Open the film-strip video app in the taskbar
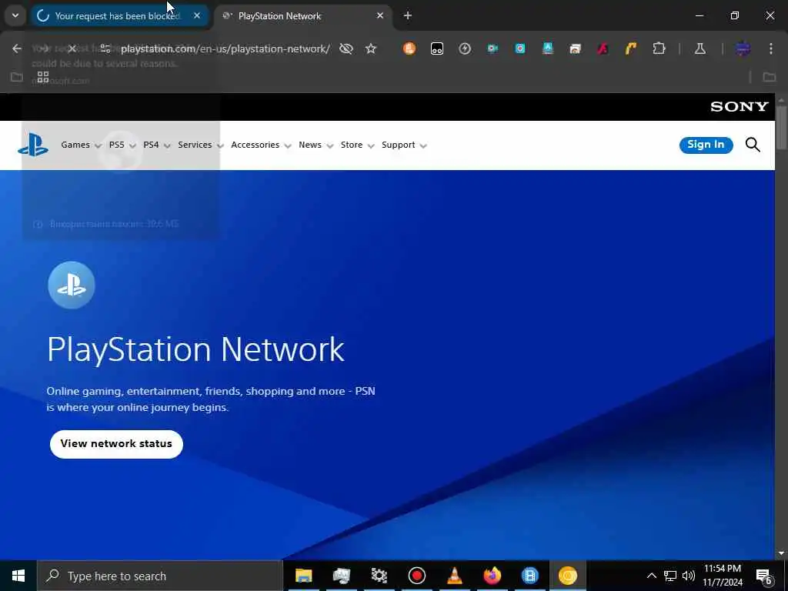 click(530, 576)
